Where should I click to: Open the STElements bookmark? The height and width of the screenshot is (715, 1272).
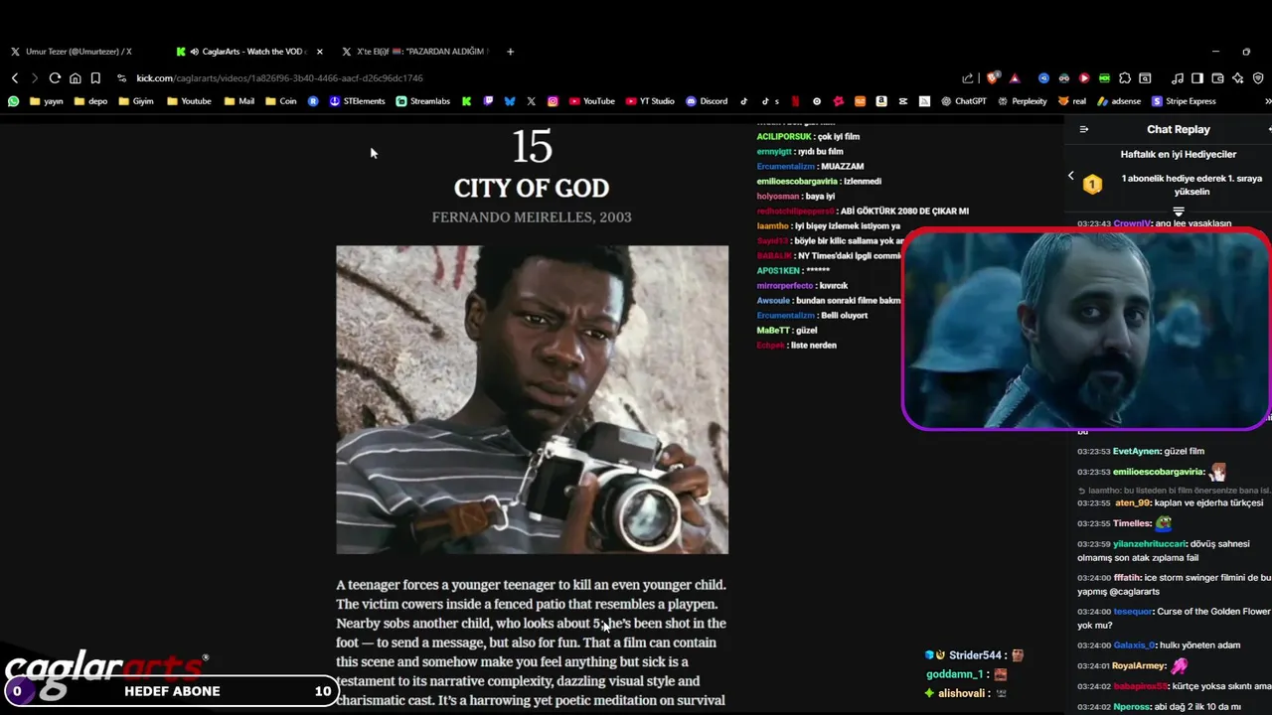click(357, 101)
